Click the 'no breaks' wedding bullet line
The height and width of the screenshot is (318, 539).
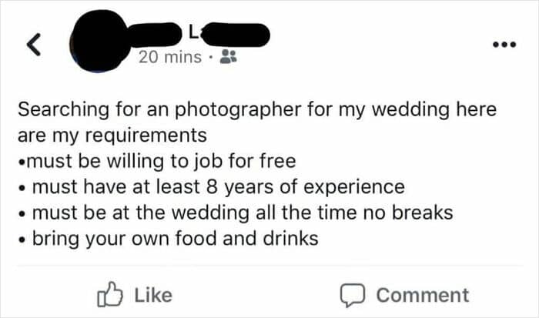point(236,213)
